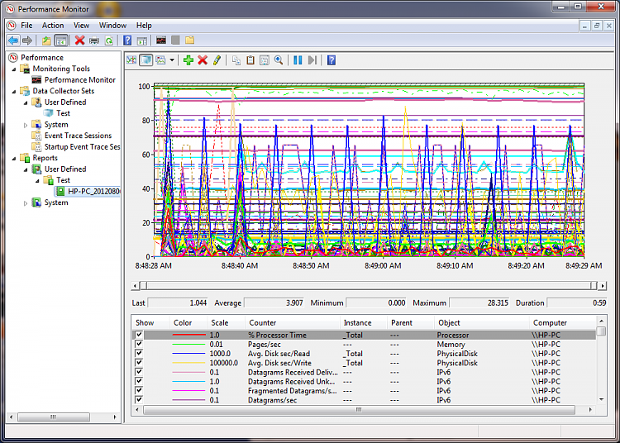Click the gray stop square icon
The width and height of the screenshot is (620, 443).
[x=175, y=40]
